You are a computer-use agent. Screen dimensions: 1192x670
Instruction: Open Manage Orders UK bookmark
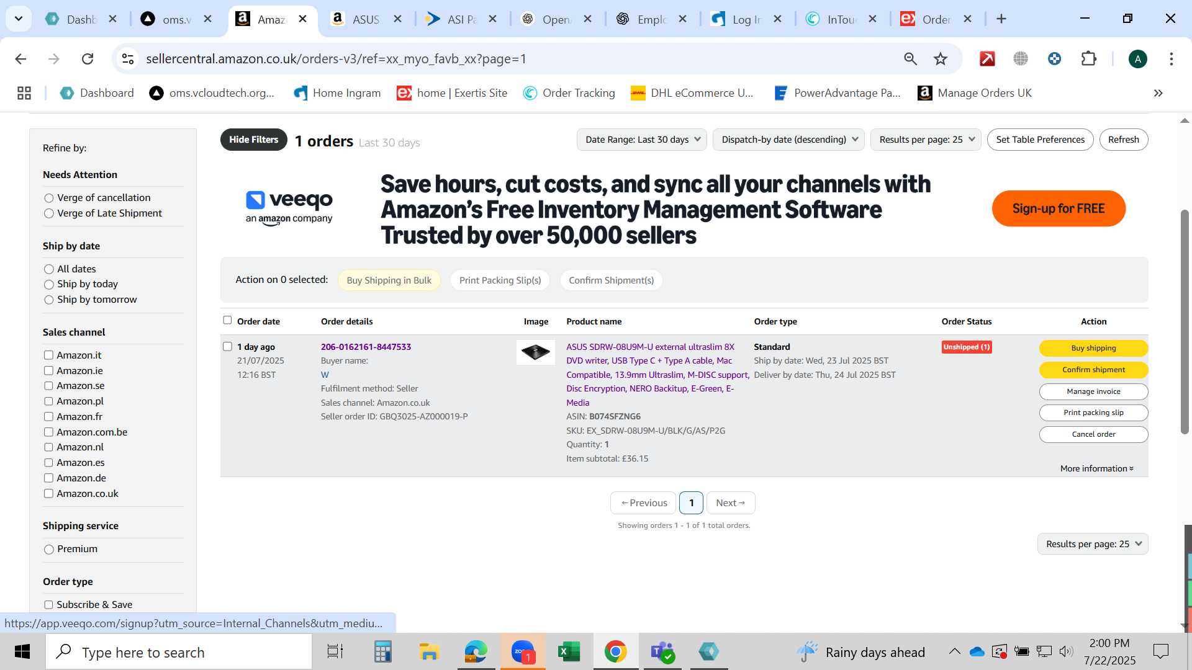click(x=975, y=93)
